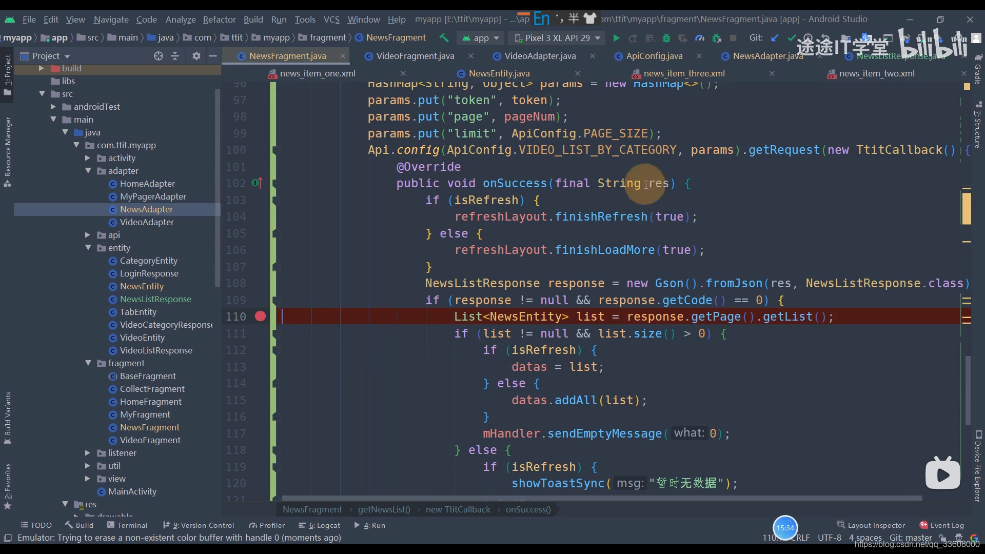This screenshot has height=554, width=985.
Task: Click the locate target icon in Project panel
Action: click(159, 56)
